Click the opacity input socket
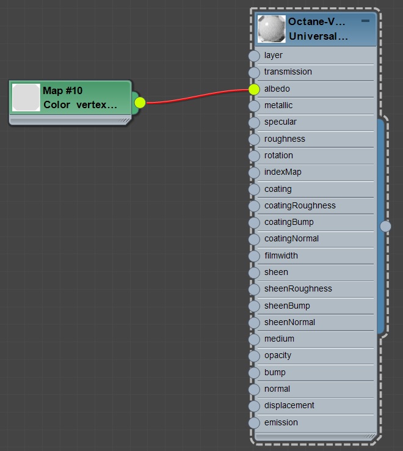This screenshot has height=451, width=403. (254, 356)
